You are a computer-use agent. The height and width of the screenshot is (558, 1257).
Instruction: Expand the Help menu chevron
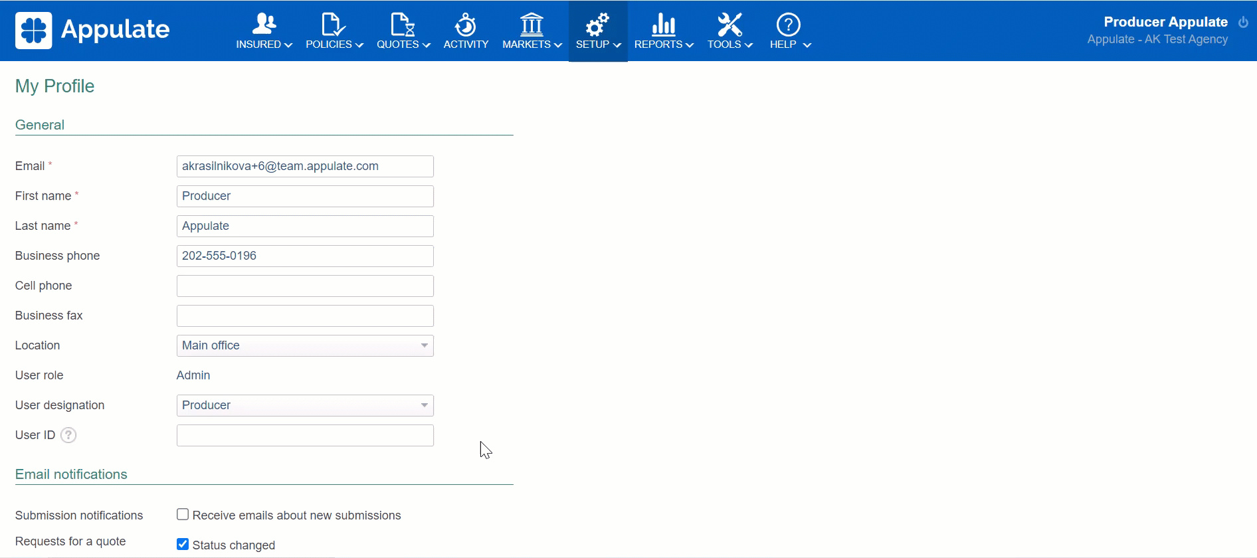coord(807,45)
